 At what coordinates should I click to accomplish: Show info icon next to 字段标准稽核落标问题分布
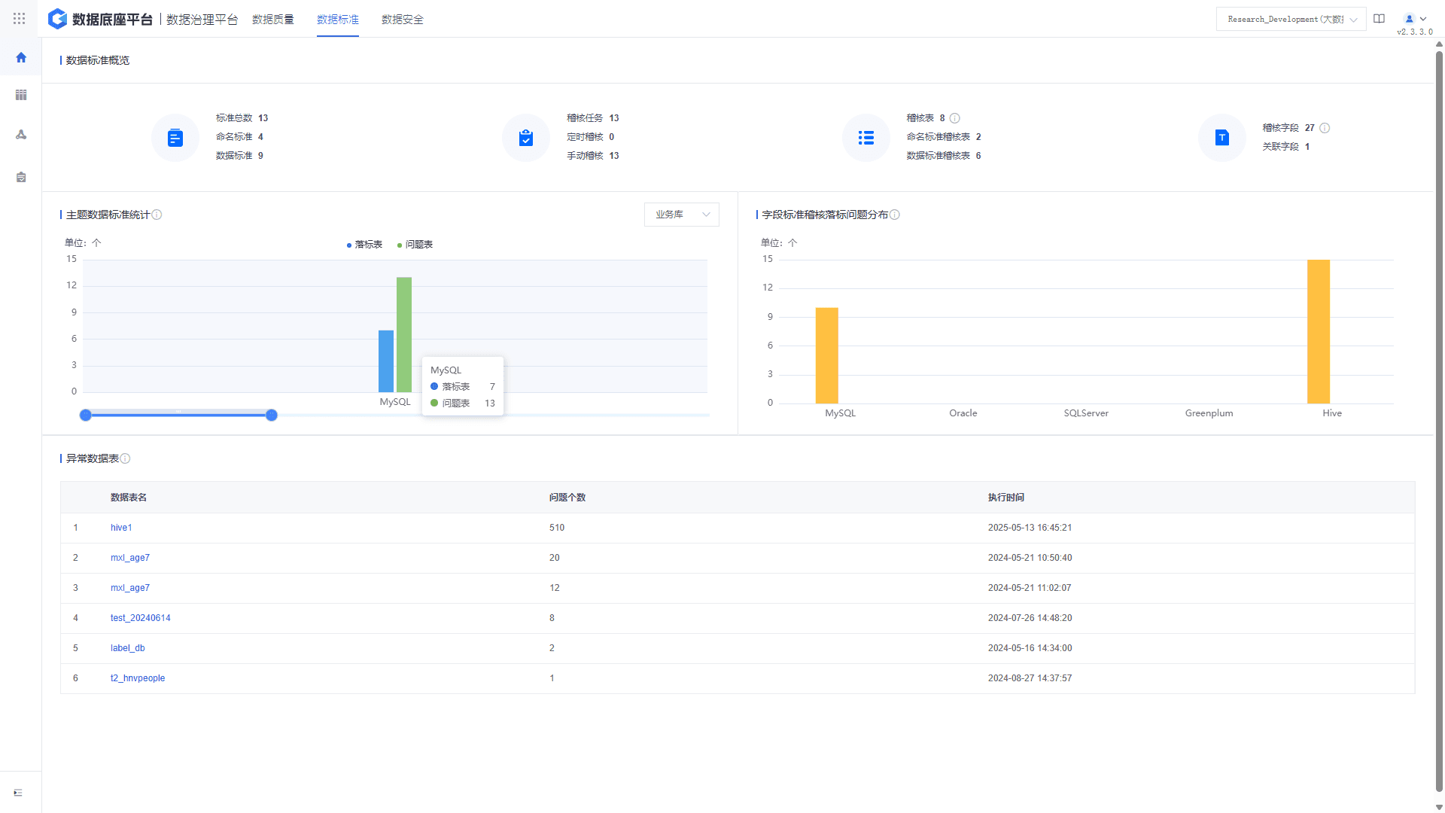(895, 215)
